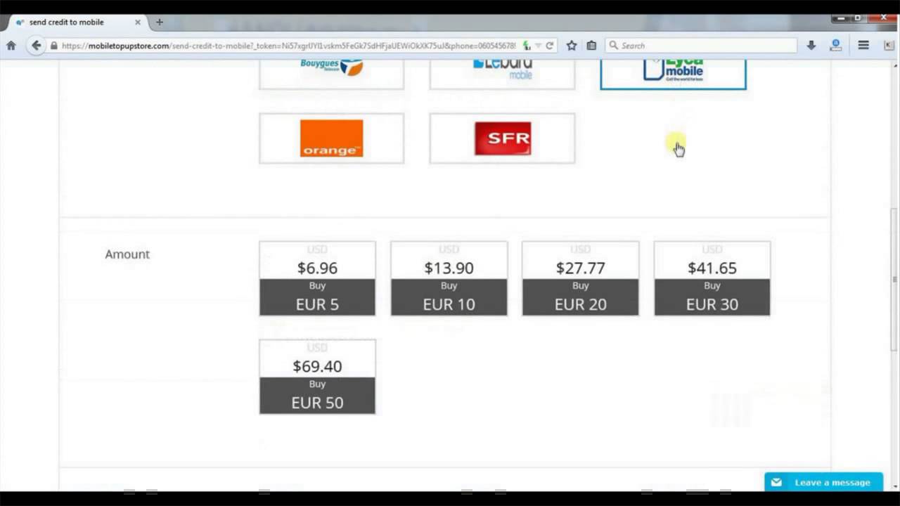Buy EUR 50 credit

(317, 396)
